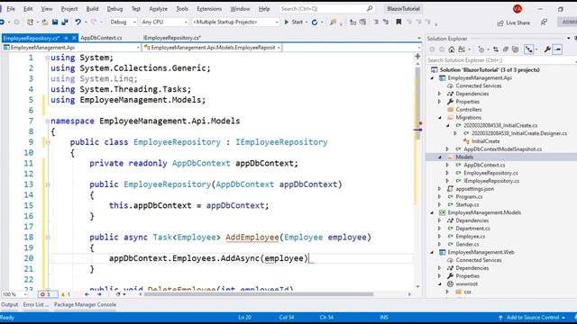
Task: Switch to AppDbContext.cs tab
Action: tap(101, 38)
